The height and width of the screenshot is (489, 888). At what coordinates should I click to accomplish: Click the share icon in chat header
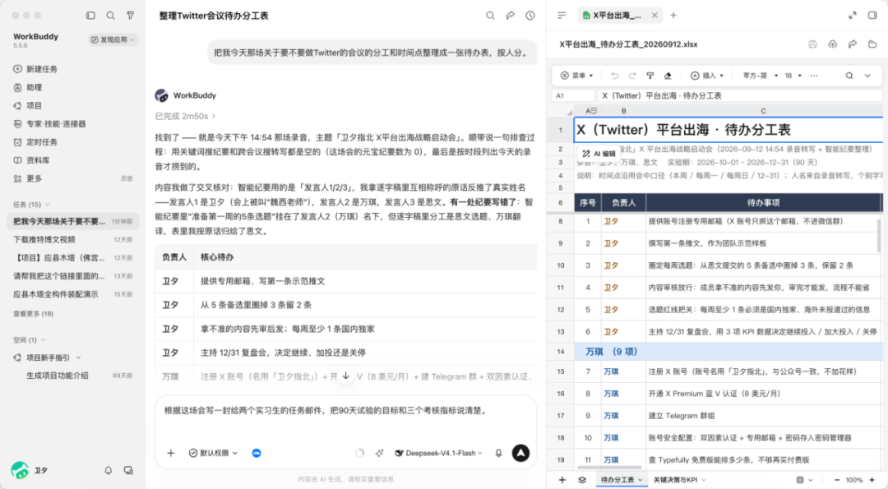tap(511, 16)
